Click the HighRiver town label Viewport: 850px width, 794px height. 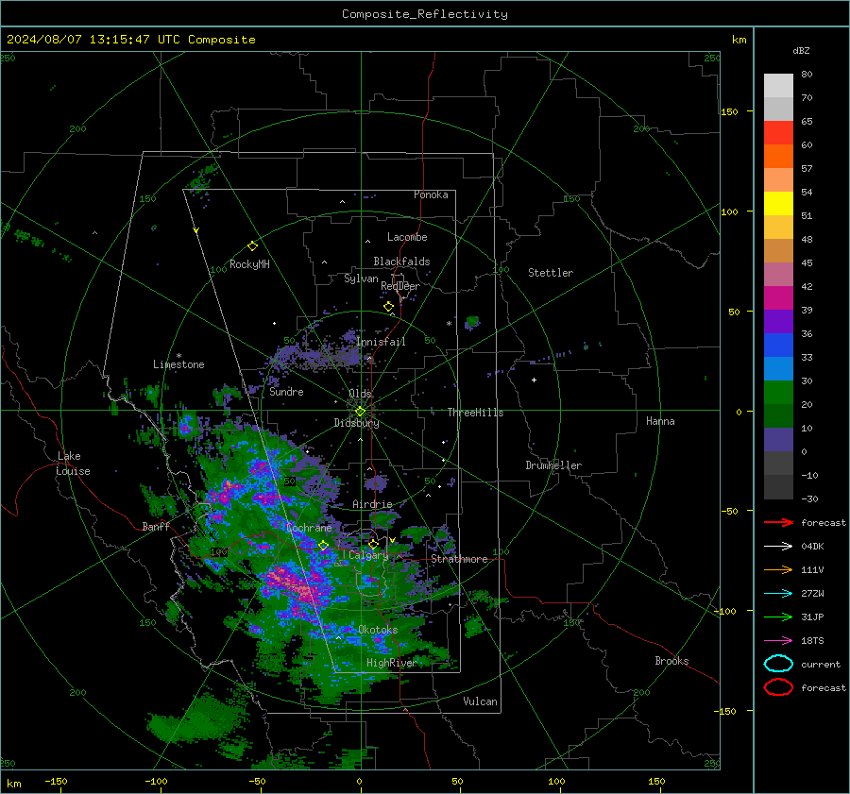click(392, 663)
